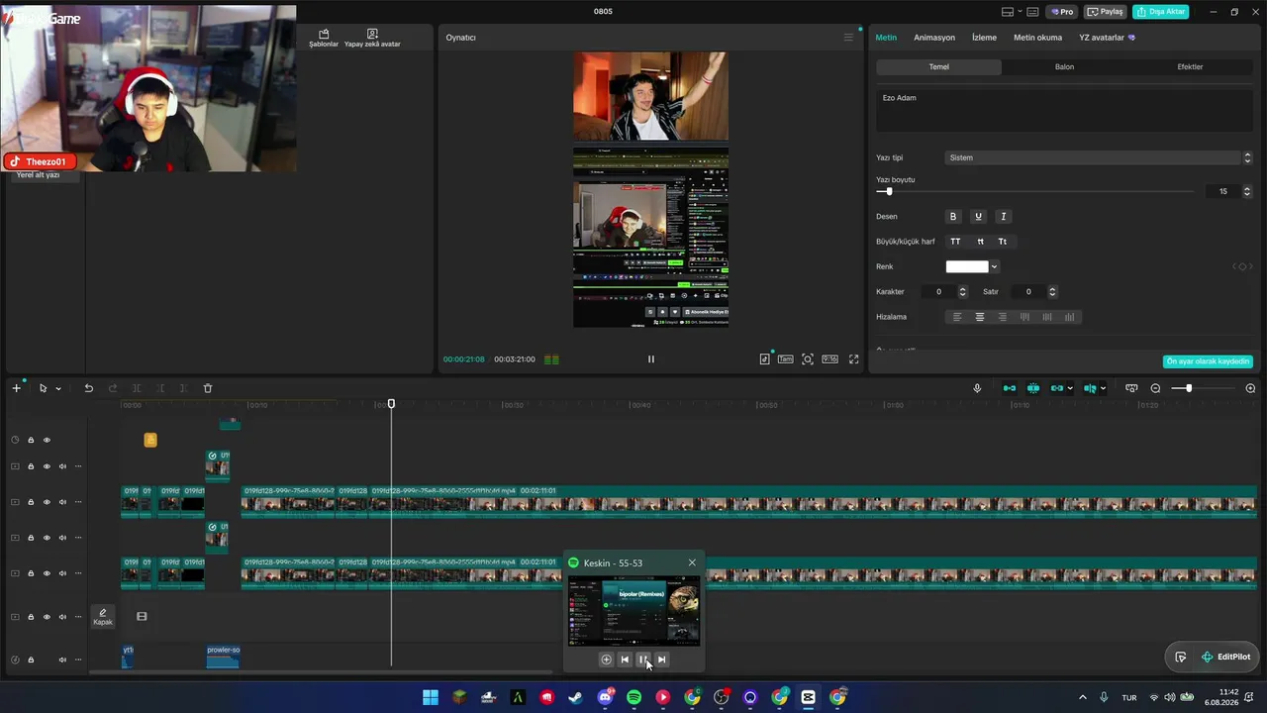Viewport: 1267px width, 713px height.
Task: Open the Oynatıcı hamburger menu
Action: 848,38
